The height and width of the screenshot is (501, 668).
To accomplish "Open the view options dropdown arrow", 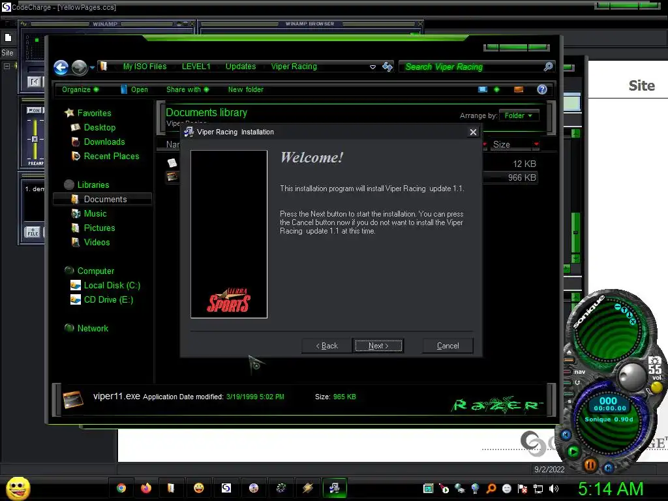I will (496, 89).
